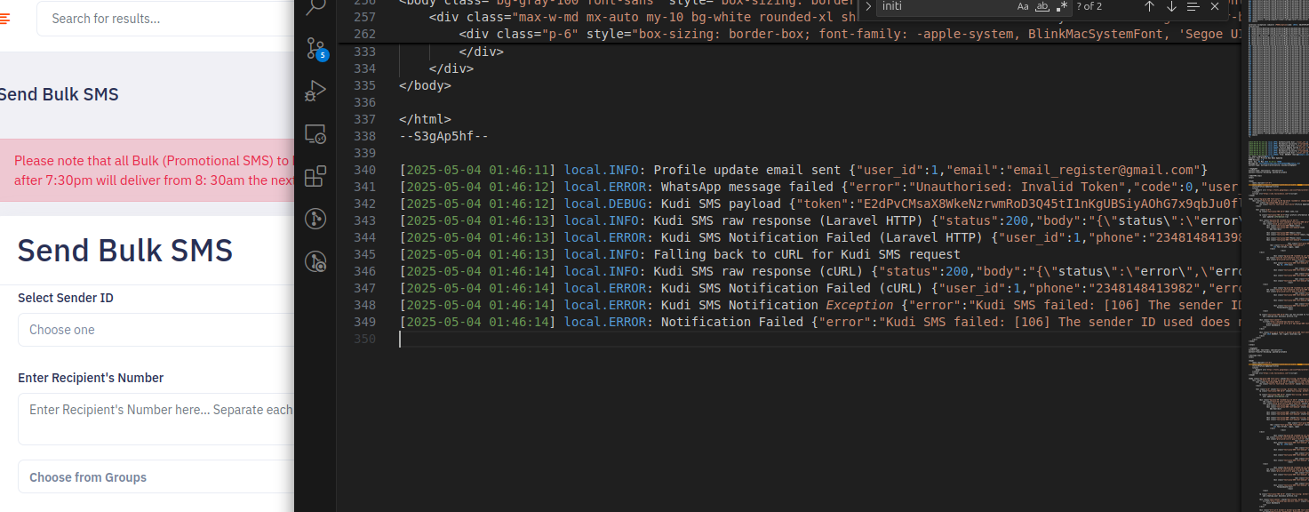Click line number 333 in the gutter
The width and height of the screenshot is (1309, 512).
[364, 52]
